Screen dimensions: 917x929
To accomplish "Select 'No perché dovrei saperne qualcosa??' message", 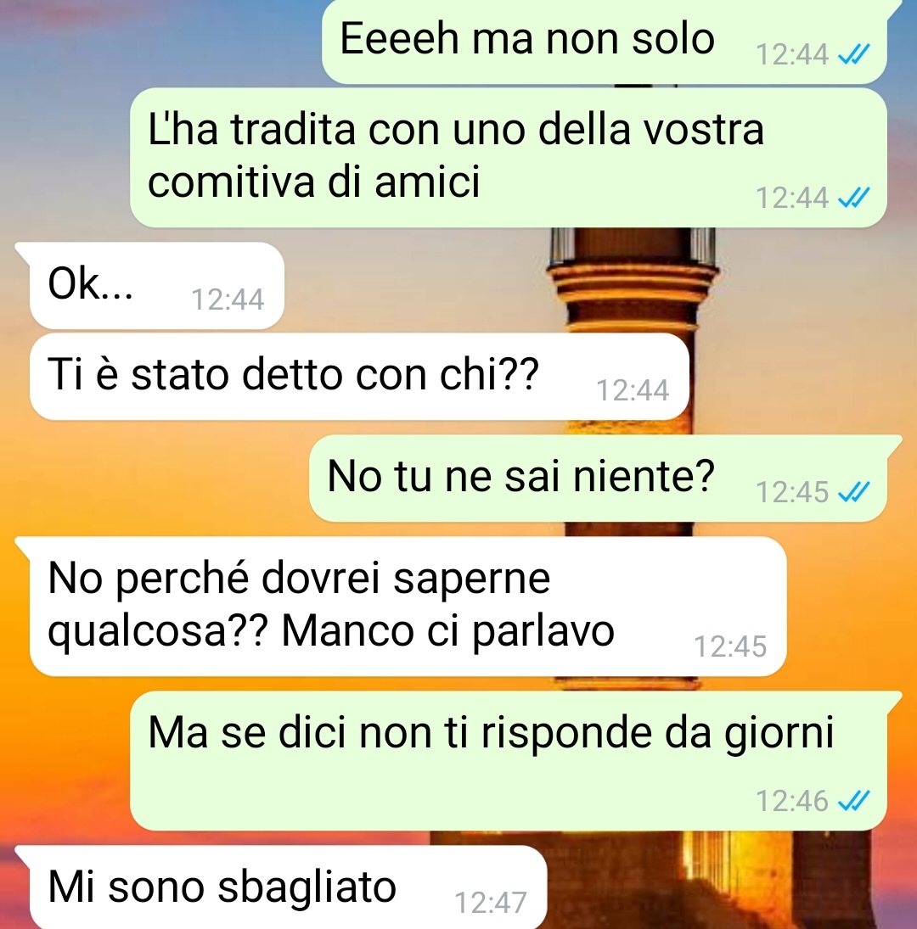I will pyautogui.click(x=408, y=607).
